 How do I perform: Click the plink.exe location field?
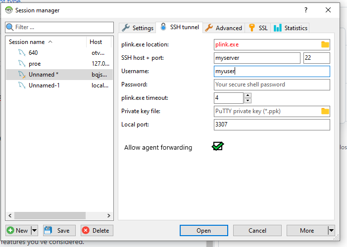(x=272, y=44)
